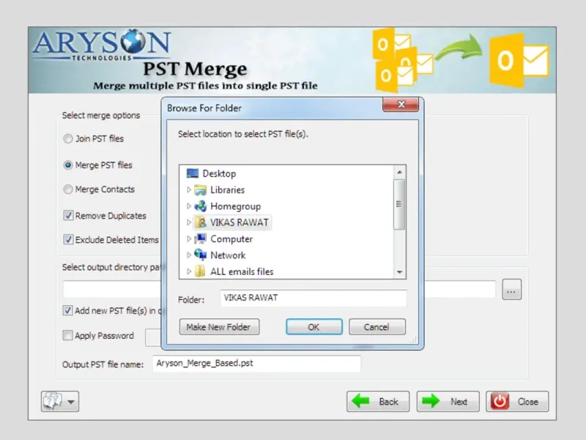The height and width of the screenshot is (440, 586).
Task: Select the ALL emails files label
Action: pos(242,271)
